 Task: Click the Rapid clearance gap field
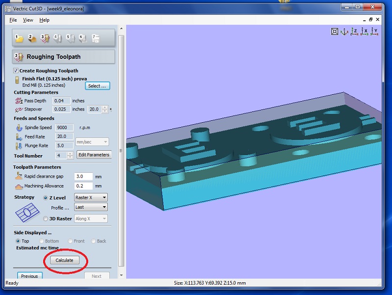tap(83, 176)
